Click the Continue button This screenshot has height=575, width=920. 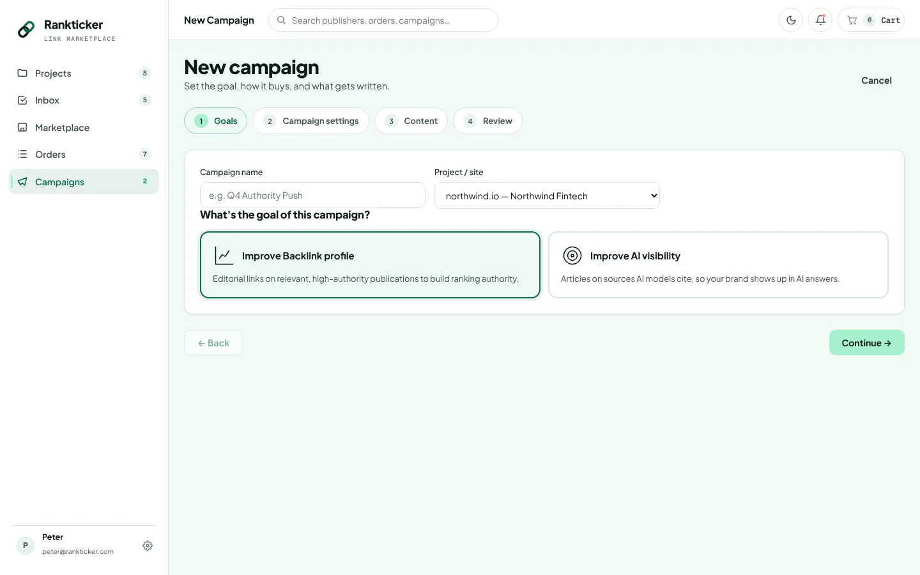pyautogui.click(x=866, y=342)
